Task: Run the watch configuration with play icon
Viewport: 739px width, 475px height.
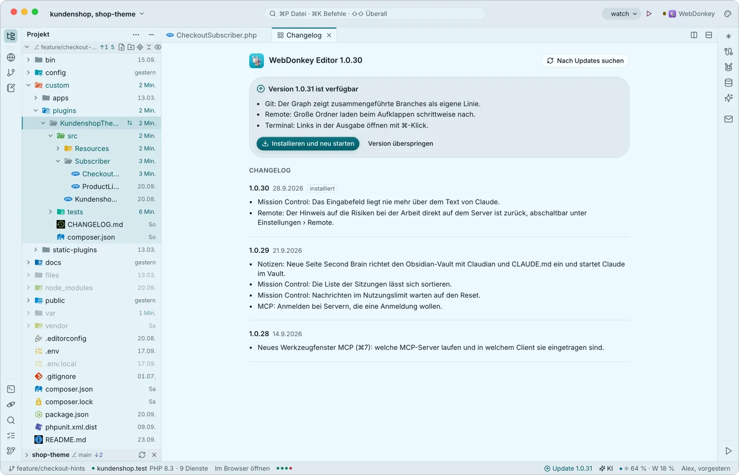Action: pos(649,14)
